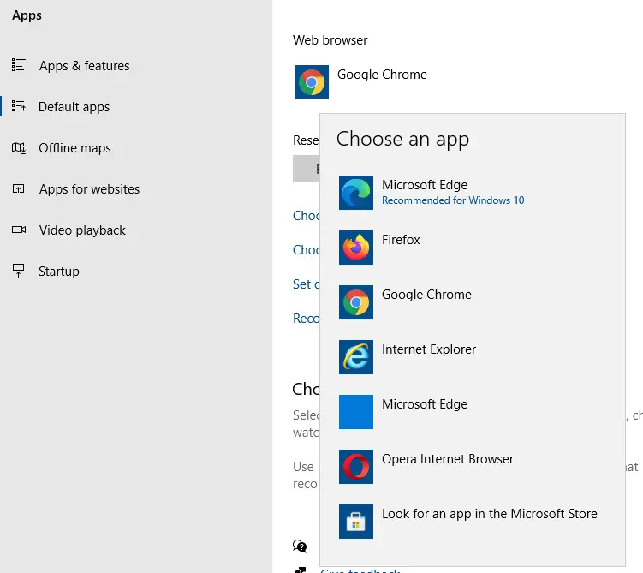Click the Microsoft Store bag icon
The width and height of the screenshot is (643, 573).
356,522
